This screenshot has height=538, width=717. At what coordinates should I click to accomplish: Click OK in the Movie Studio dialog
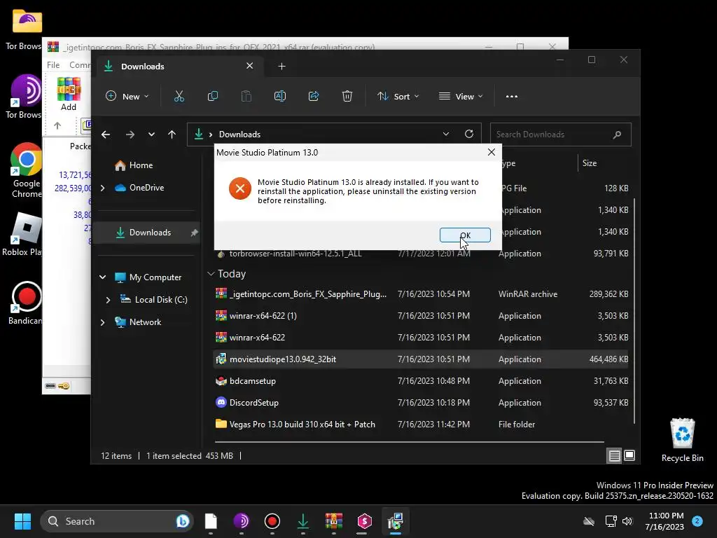465,235
